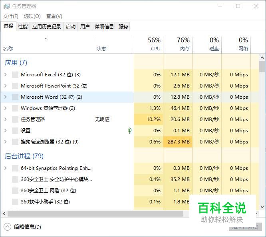
Task: Switch to the 启动 tab
Action: pyautogui.click(x=71, y=27)
